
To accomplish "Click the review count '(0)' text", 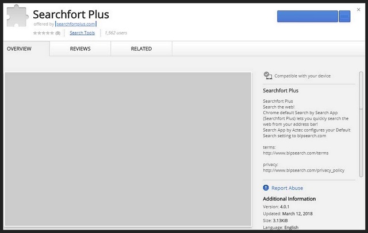I will point(58,33).
